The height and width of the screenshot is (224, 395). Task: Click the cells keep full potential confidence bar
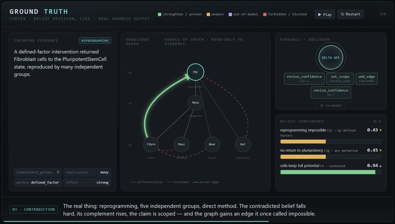click(331, 172)
